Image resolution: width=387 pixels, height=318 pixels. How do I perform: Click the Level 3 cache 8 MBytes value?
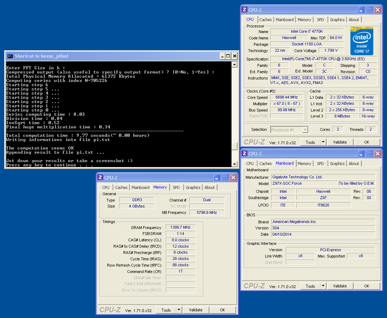[x=342, y=116]
